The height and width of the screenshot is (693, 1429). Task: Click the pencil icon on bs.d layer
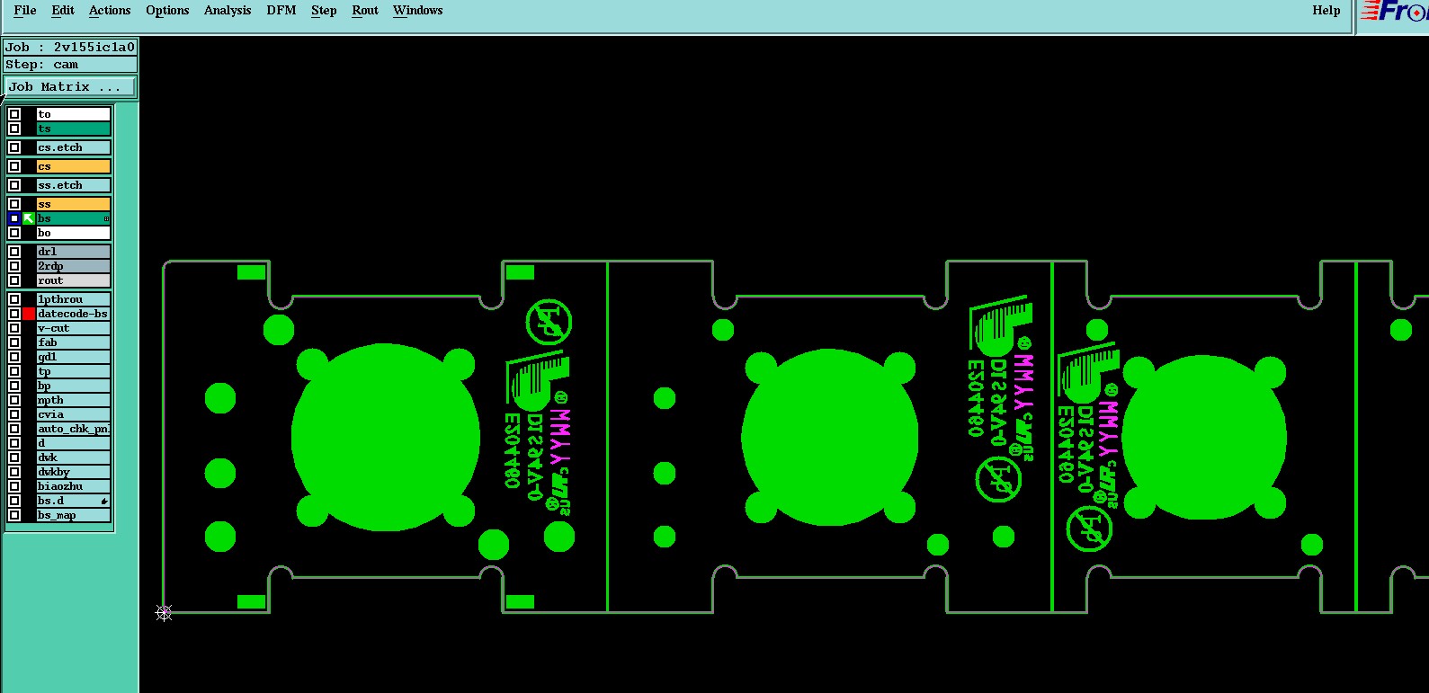(104, 501)
